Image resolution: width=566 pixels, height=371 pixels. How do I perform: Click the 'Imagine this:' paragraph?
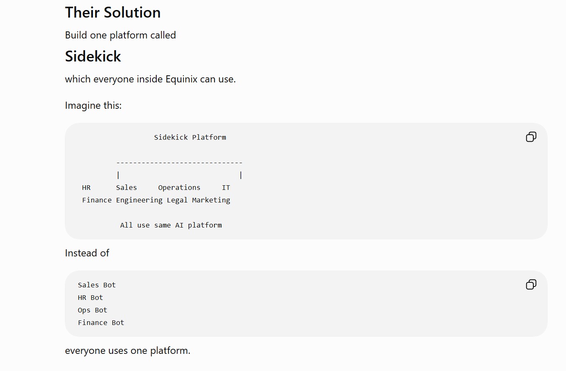(x=93, y=105)
